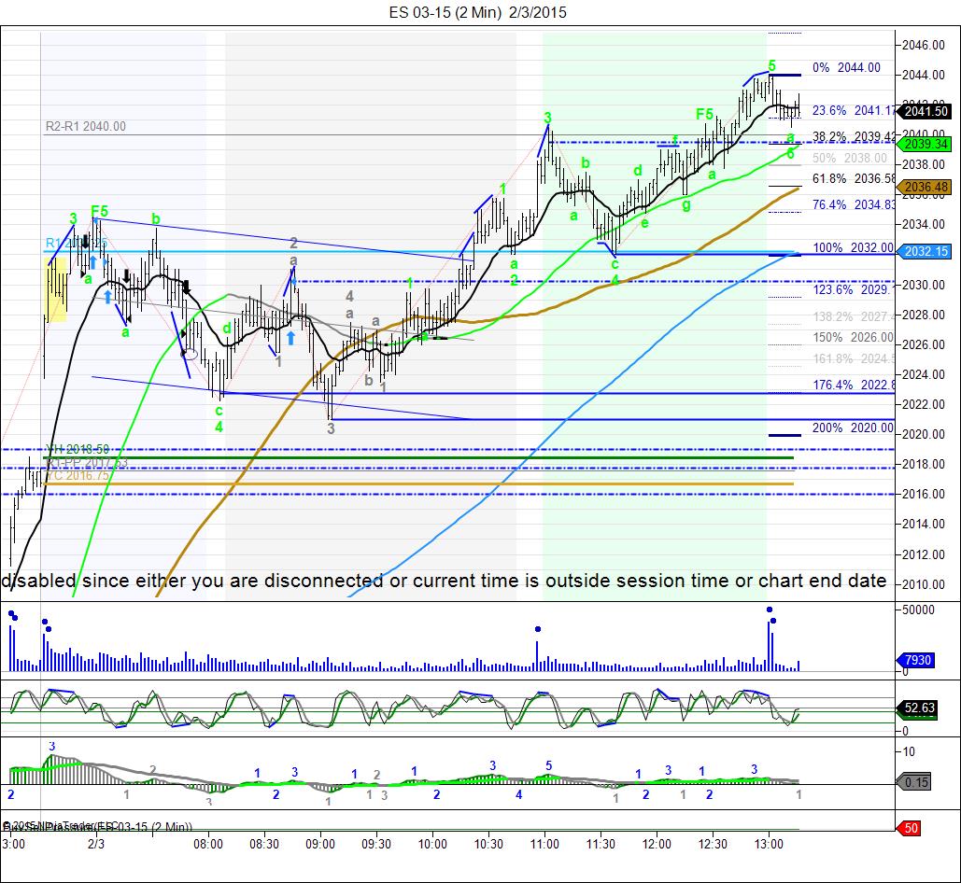Click the 2028.00 price axis label
The height and width of the screenshot is (883, 961).
coord(924,315)
